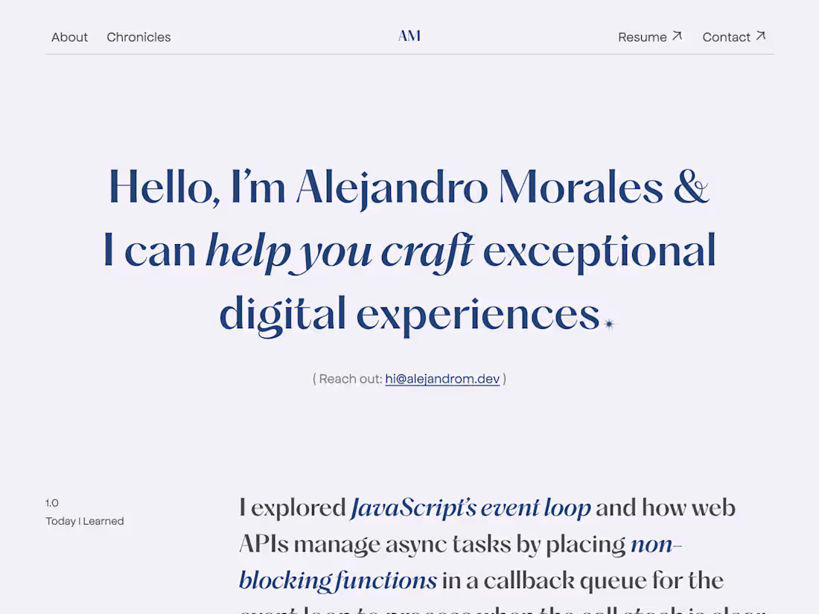This screenshot has width=819, height=614.
Task: Click the "non-blocking functions" highlighted text
Action: pyautogui.click(x=337, y=580)
